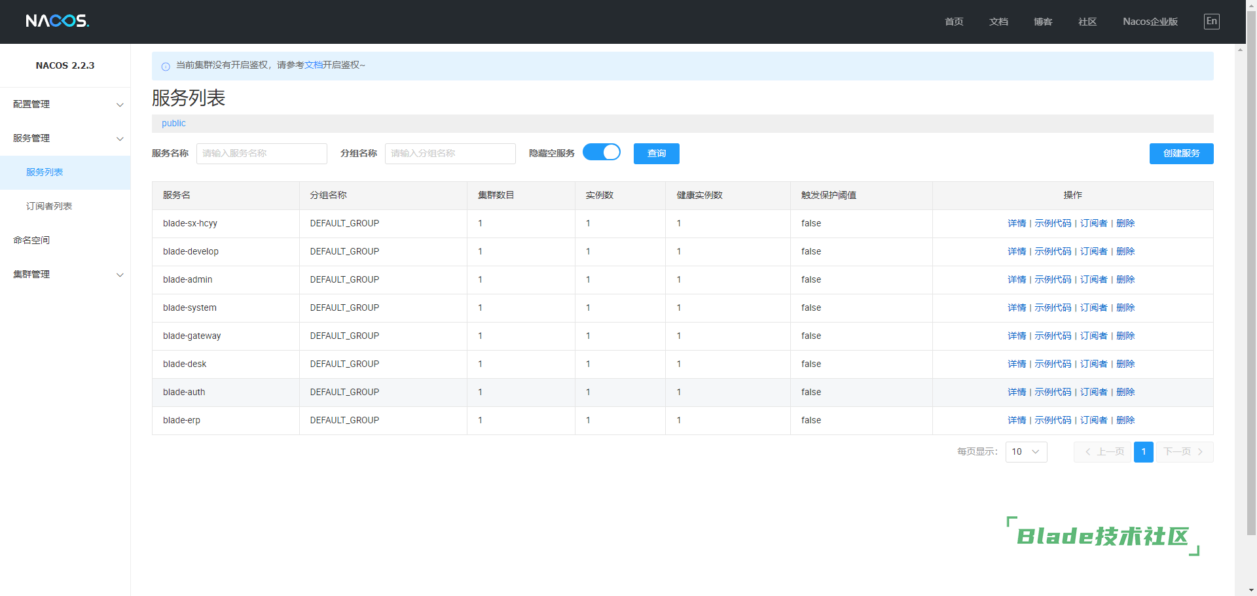Open 详情 for blade-erp
The image size is (1257, 596).
pyautogui.click(x=1017, y=421)
